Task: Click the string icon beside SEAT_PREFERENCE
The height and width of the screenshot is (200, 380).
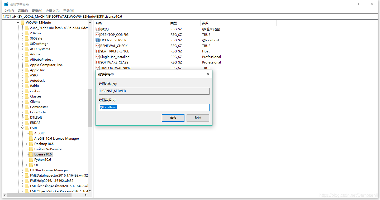Action: point(98,51)
